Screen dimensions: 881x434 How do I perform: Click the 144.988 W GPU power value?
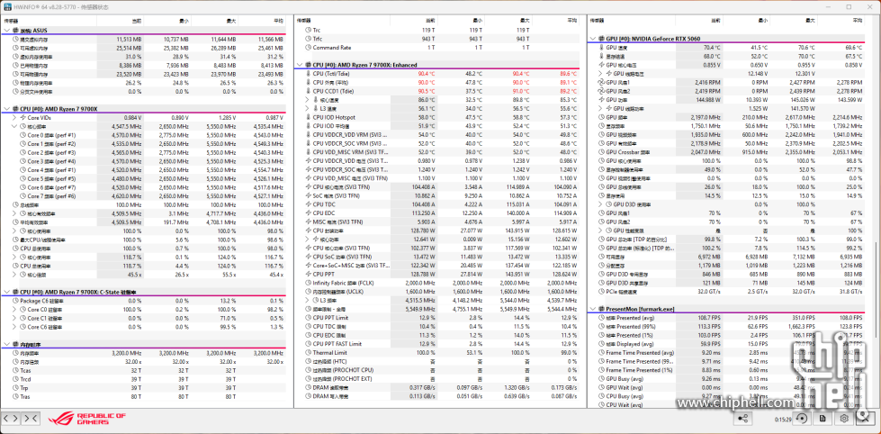(x=706, y=100)
